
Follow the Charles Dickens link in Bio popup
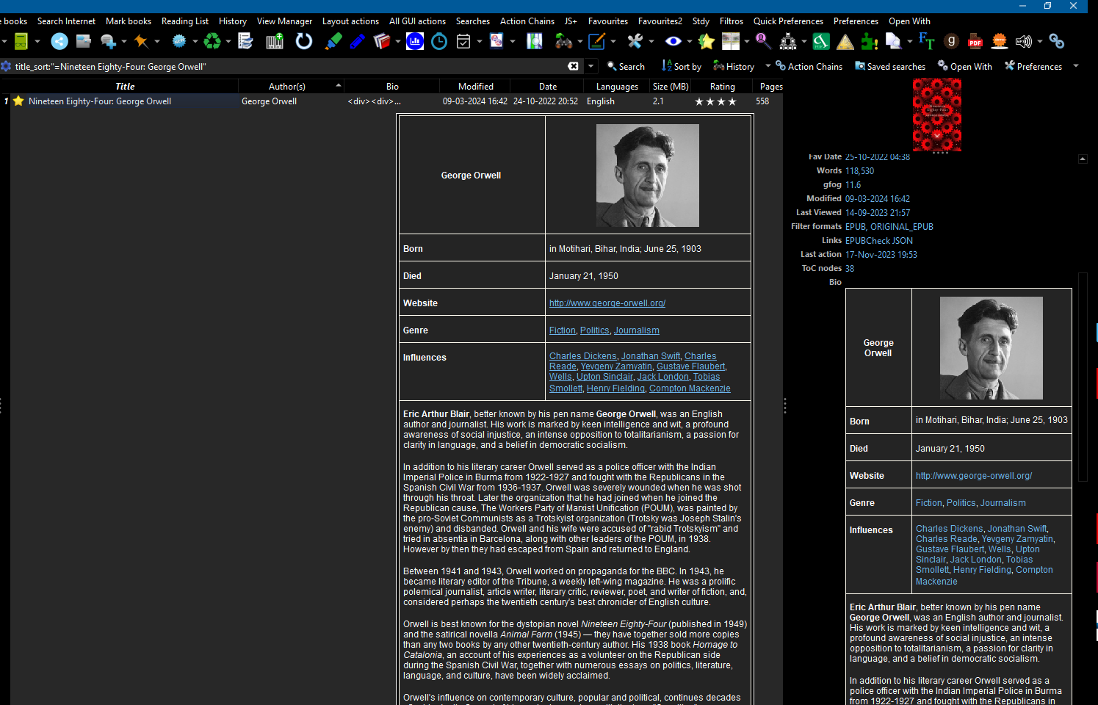click(x=583, y=356)
